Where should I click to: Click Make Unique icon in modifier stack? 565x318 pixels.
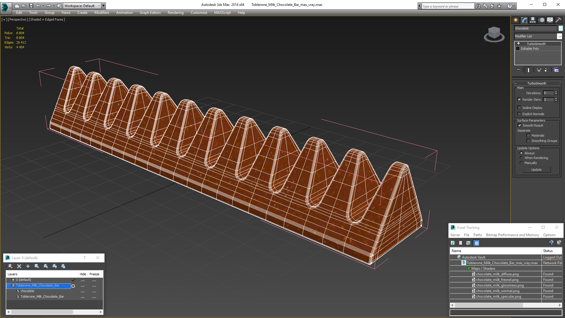tap(539, 70)
